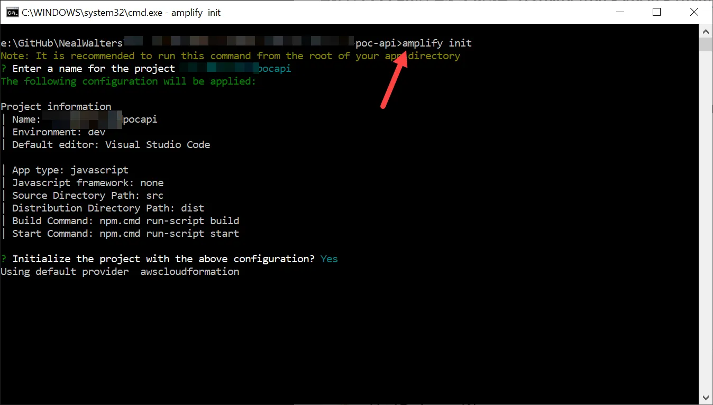Image resolution: width=713 pixels, height=405 pixels.
Task: Click 'Source Directory Path: src' line
Action: (x=88, y=196)
